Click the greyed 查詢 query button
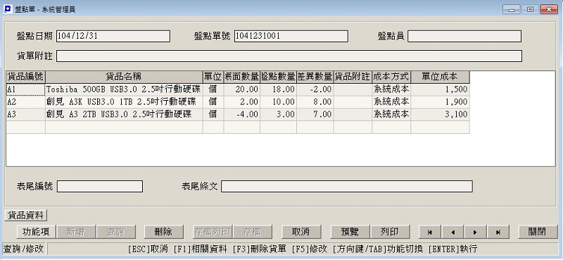 pos(116,232)
